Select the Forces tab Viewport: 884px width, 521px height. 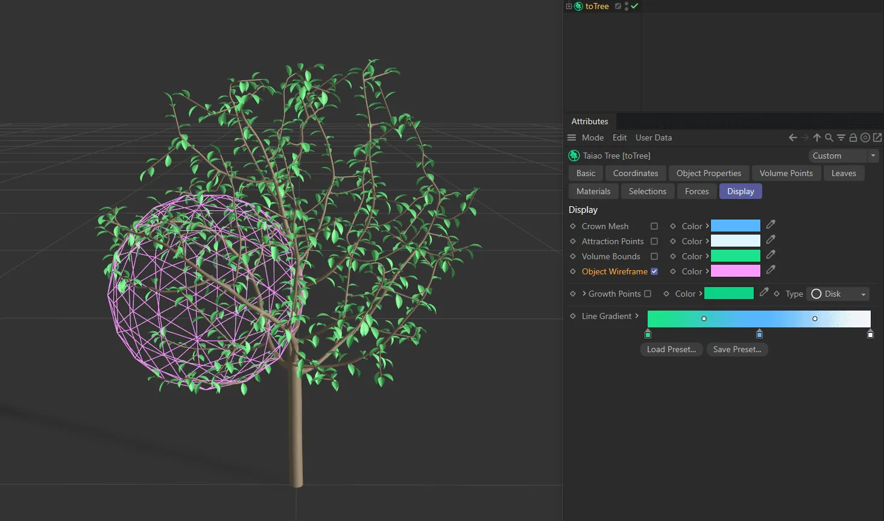(696, 191)
